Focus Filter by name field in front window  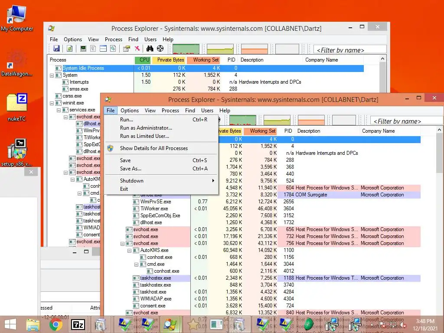(406, 121)
